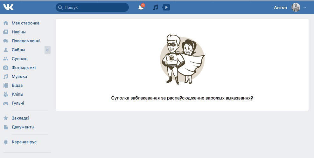Open Суполкі
314x158 pixels.
pyautogui.click(x=20, y=58)
